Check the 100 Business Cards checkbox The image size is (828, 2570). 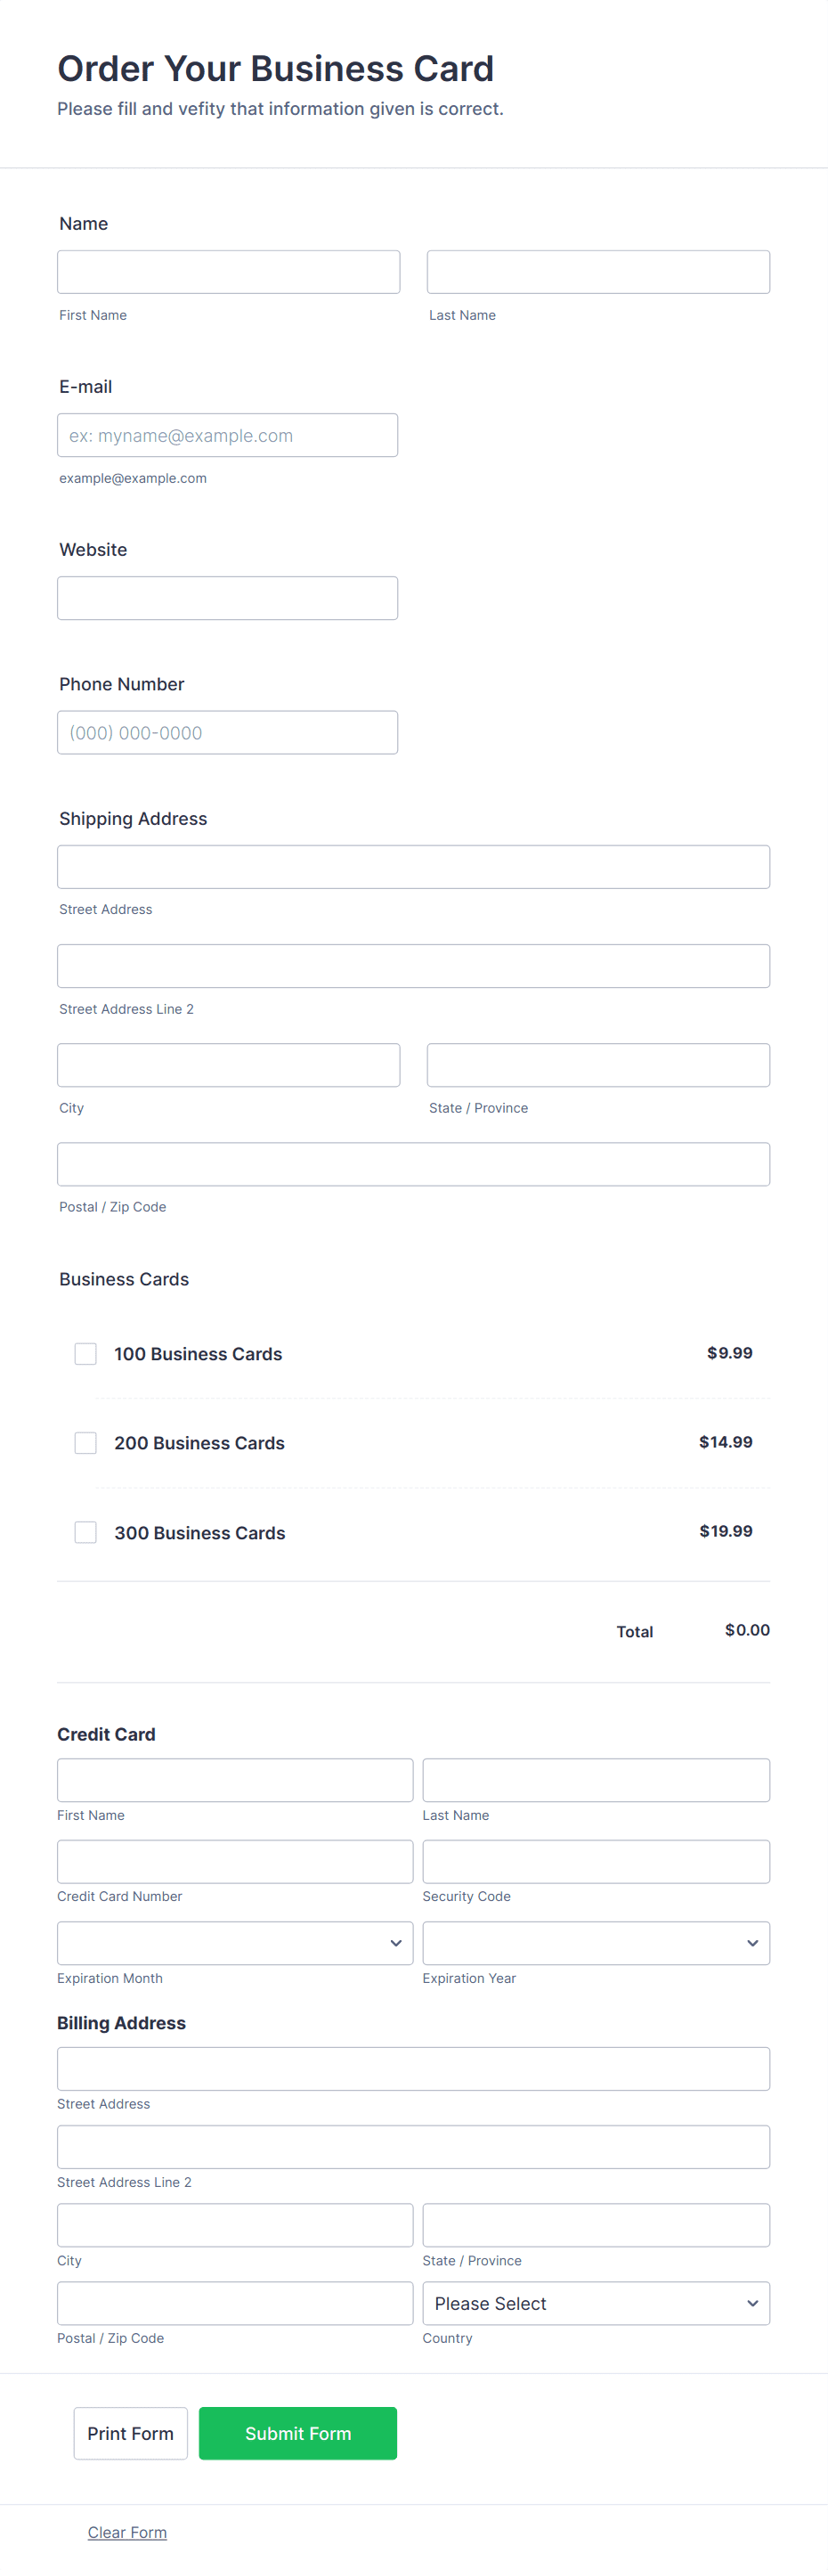85,1354
